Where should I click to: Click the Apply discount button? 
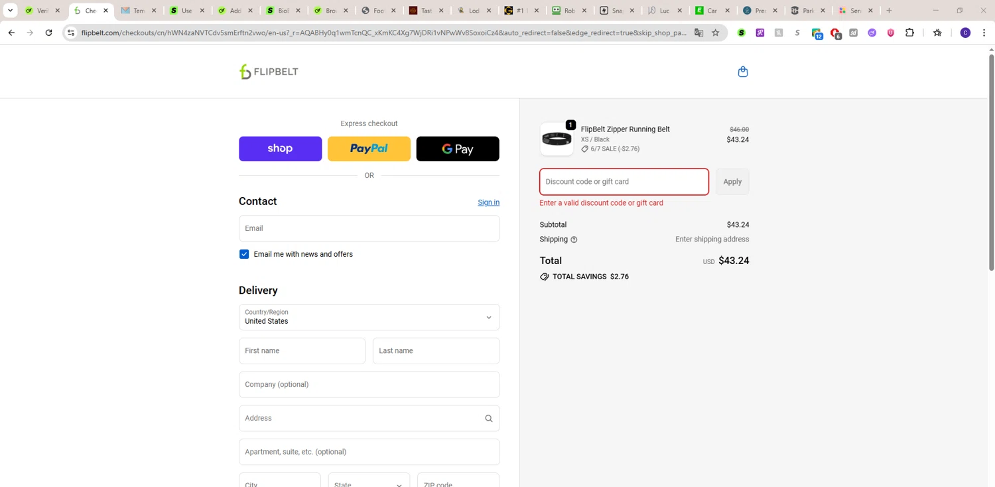(732, 182)
